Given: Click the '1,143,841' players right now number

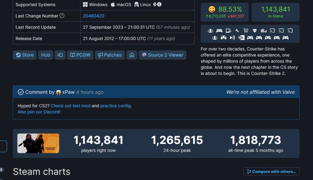Looking at the screenshot, I should pyautogui.click(x=98, y=140).
